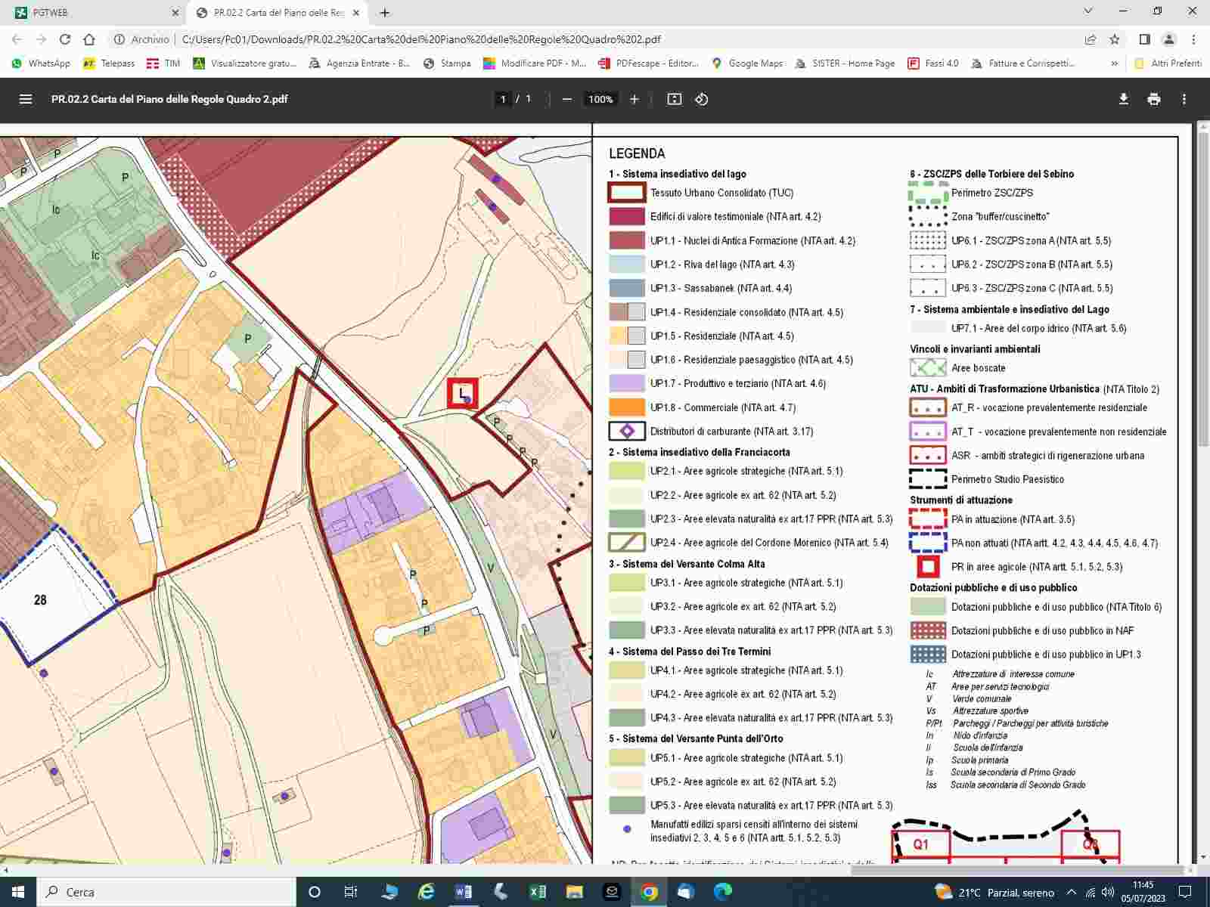Rotate the PDF counterclockwise
The width and height of the screenshot is (1210, 907).
[702, 99]
